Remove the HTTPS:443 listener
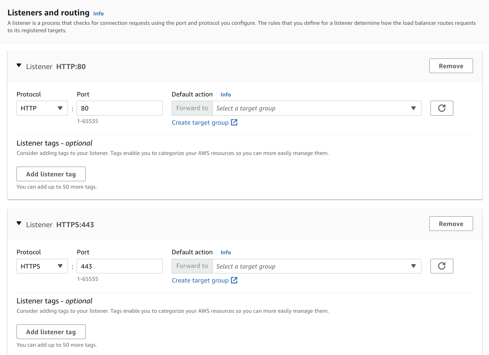The width and height of the screenshot is (489, 355). pos(451,224)
